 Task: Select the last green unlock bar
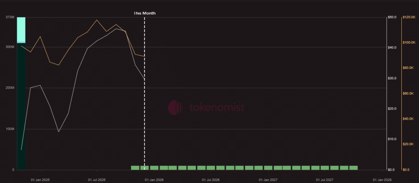coord(354,167)
